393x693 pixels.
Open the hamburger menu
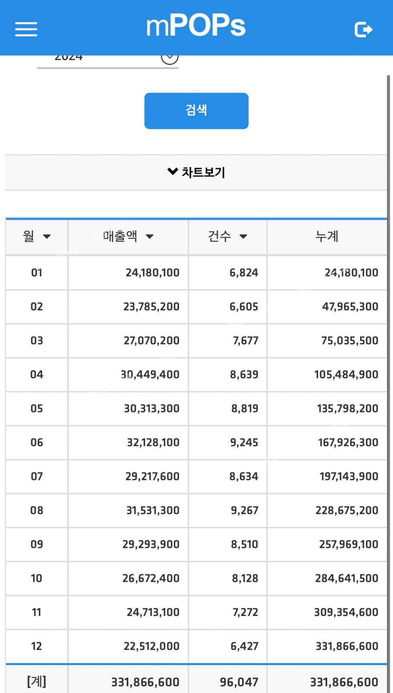point(26,29)
